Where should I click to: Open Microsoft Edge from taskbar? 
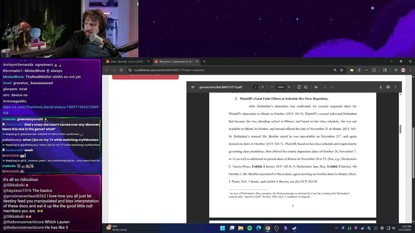[x=259, y=228]
